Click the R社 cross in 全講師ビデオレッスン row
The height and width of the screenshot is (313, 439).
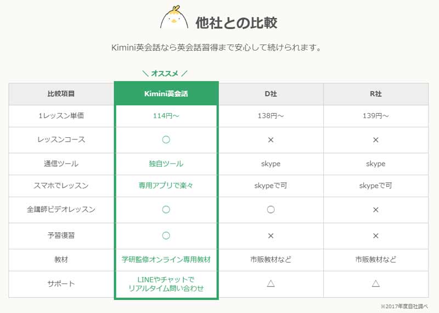click(x=376, y=210)
